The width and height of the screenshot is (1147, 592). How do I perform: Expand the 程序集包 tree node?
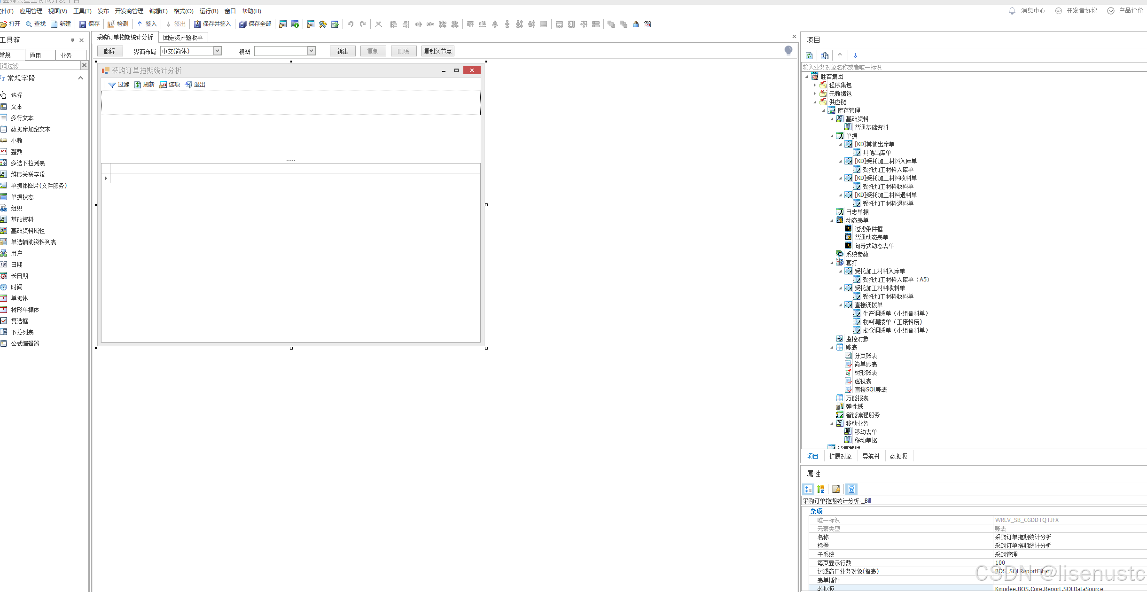815,85
